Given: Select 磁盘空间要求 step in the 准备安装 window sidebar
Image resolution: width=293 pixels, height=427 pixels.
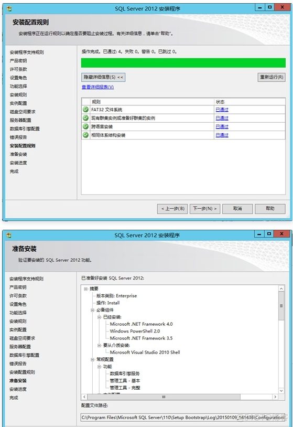Looking at the screenshot, I should 23,338.
